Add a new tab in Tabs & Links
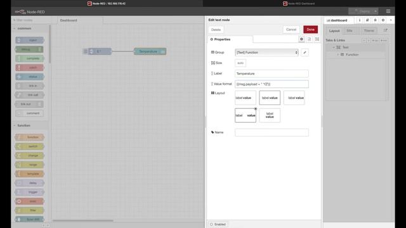The height and width of the screenshot is (228, 406). click(x=375, y=41)
